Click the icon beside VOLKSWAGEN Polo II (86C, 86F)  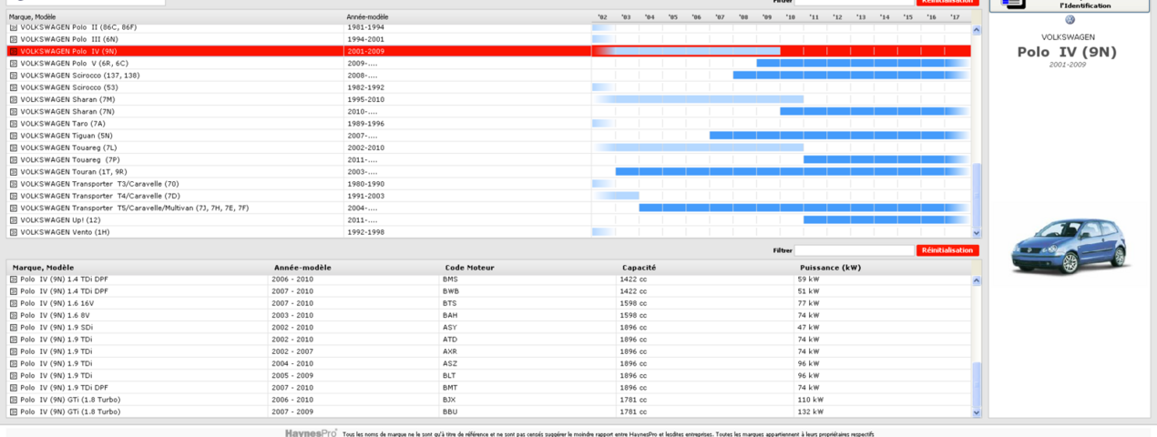pos(14,27)
